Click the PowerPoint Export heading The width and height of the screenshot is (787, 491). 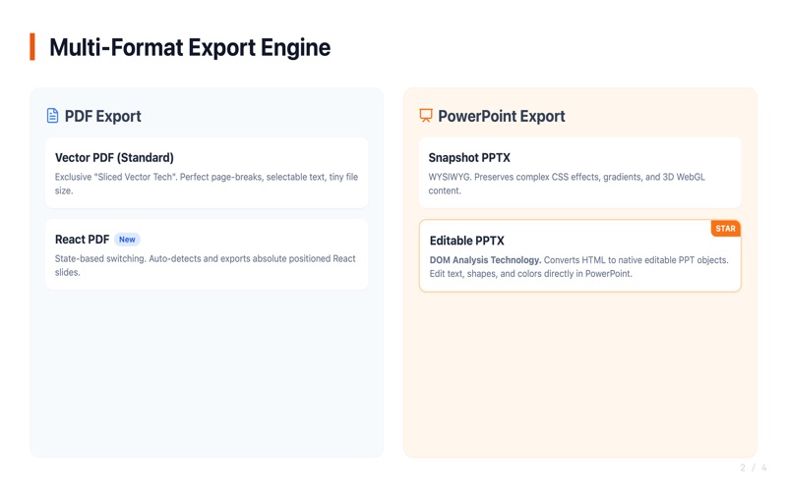pyautogui.click(x=502, y=116)
